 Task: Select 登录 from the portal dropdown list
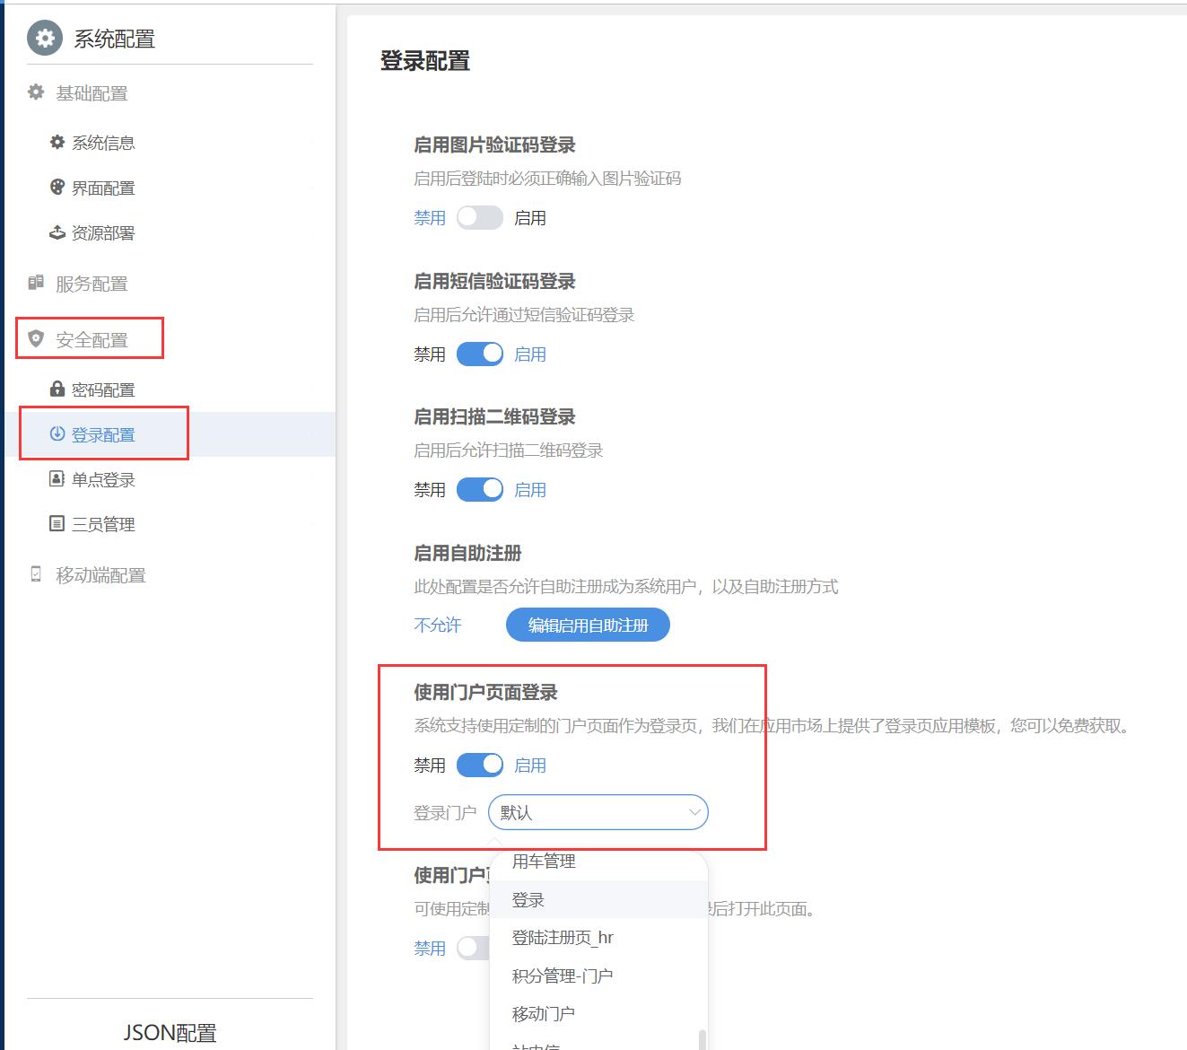click(x=528, y=900)
